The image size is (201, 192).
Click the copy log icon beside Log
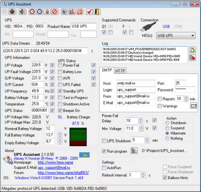coord(192,50)
